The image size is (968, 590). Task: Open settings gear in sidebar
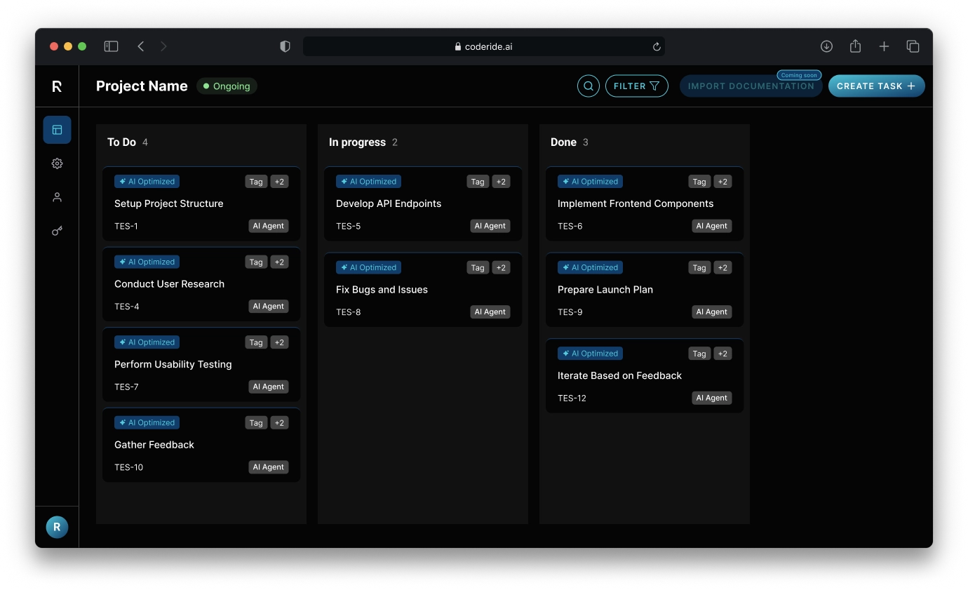click(x=57, y=163)
